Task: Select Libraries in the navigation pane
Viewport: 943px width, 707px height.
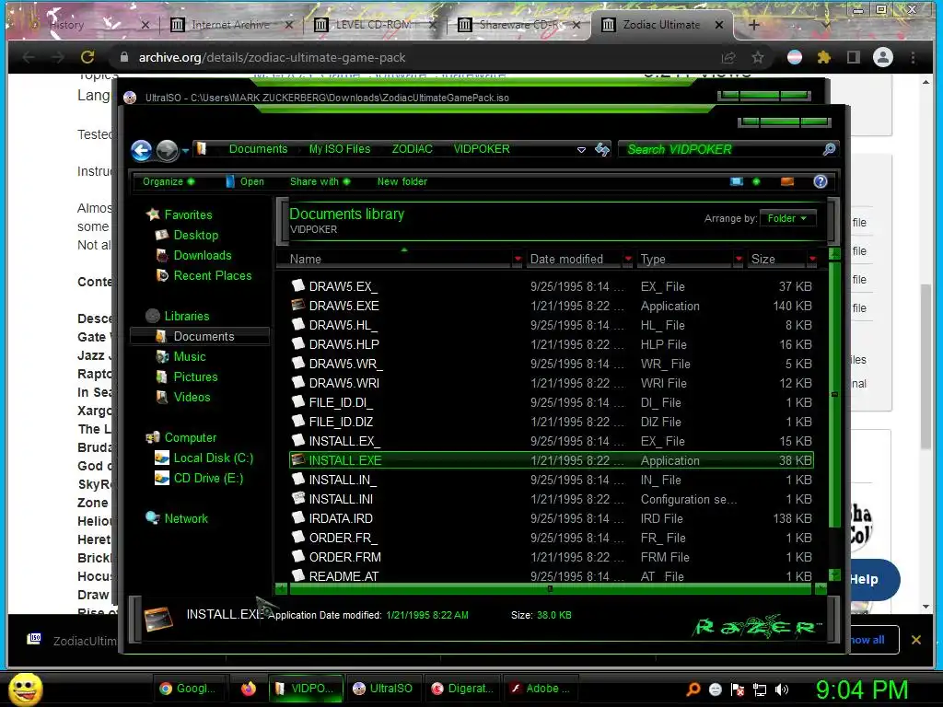Action: (178, 317)
